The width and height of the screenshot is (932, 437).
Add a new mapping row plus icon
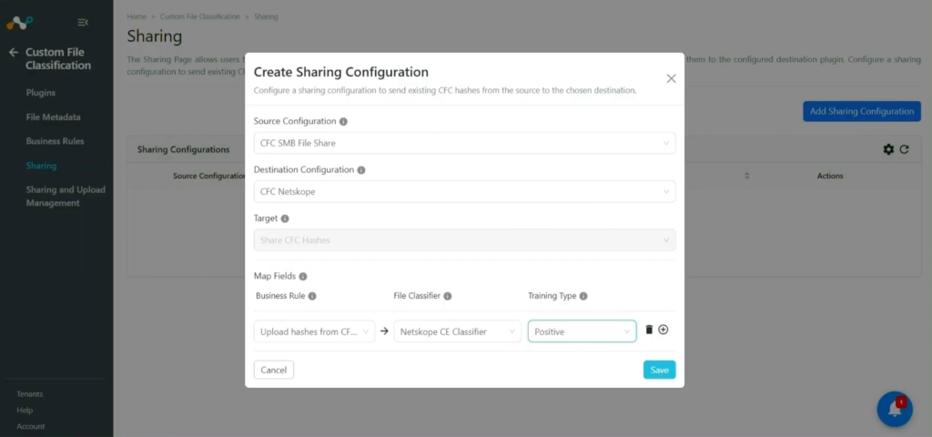click(664, 330)
